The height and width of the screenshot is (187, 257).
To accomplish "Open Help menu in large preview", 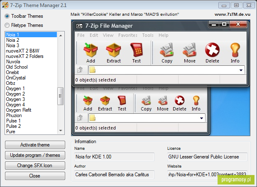I will click(163, 35).
